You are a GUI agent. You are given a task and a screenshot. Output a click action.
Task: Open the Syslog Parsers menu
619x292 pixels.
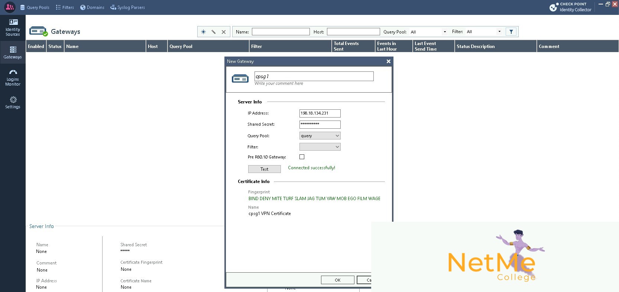(x=127, y=7)
